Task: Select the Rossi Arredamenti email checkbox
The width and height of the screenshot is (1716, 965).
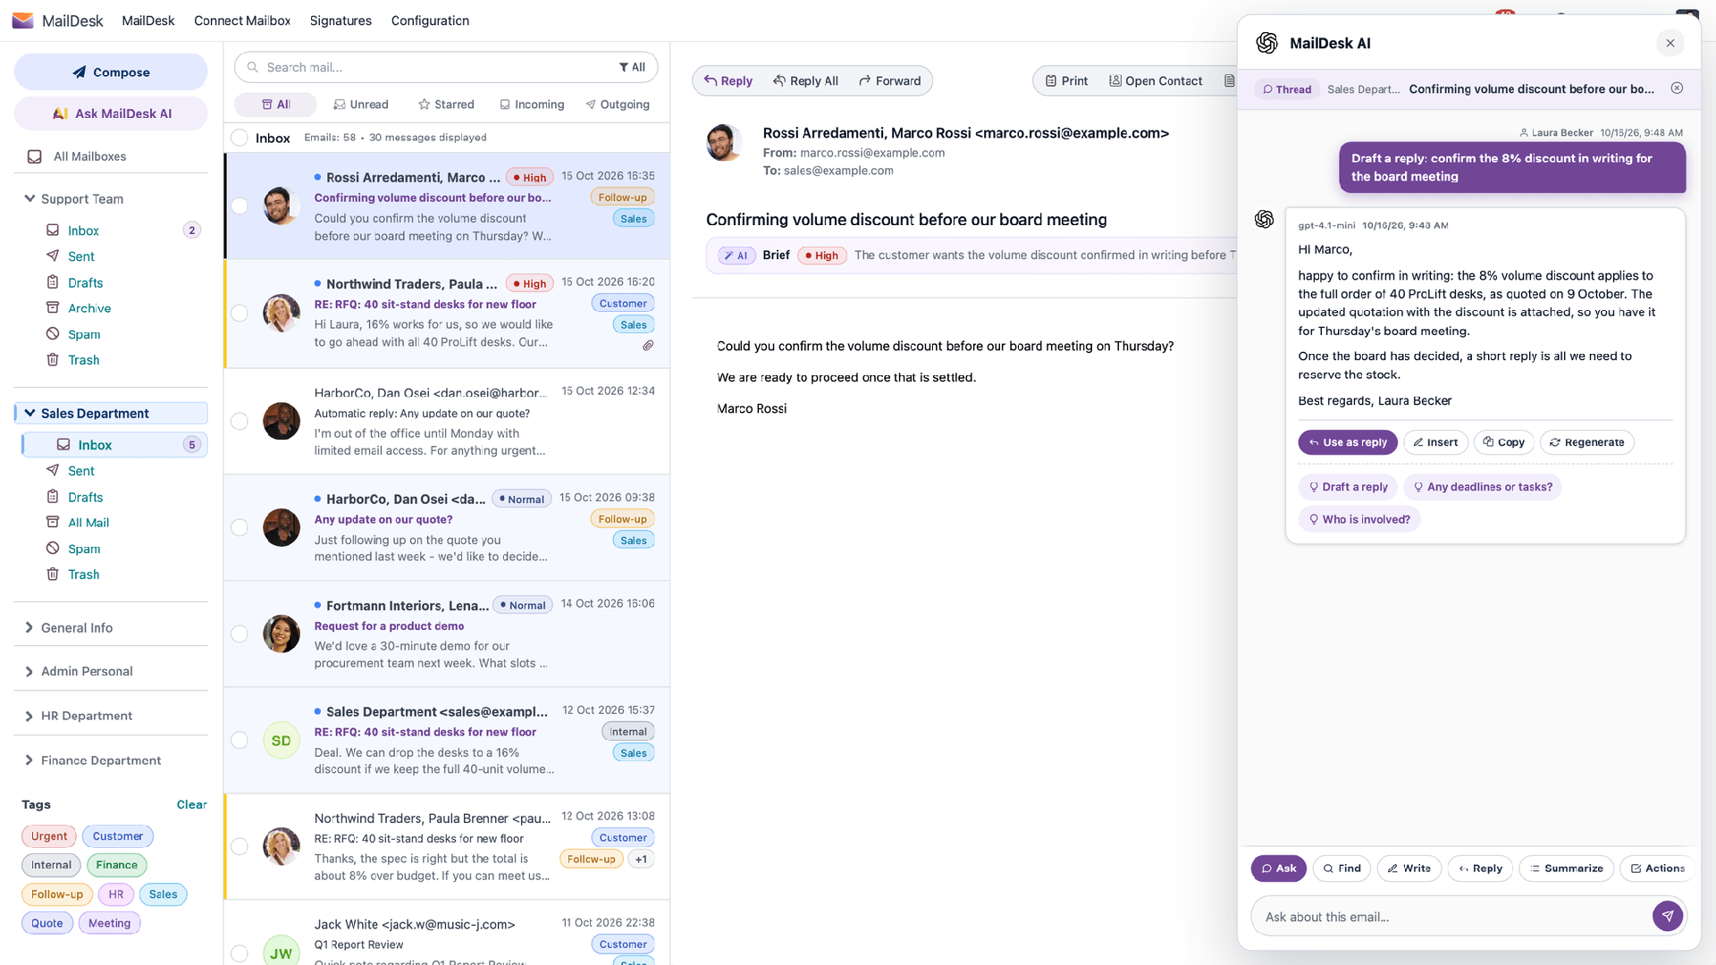Action: [240, 206]
